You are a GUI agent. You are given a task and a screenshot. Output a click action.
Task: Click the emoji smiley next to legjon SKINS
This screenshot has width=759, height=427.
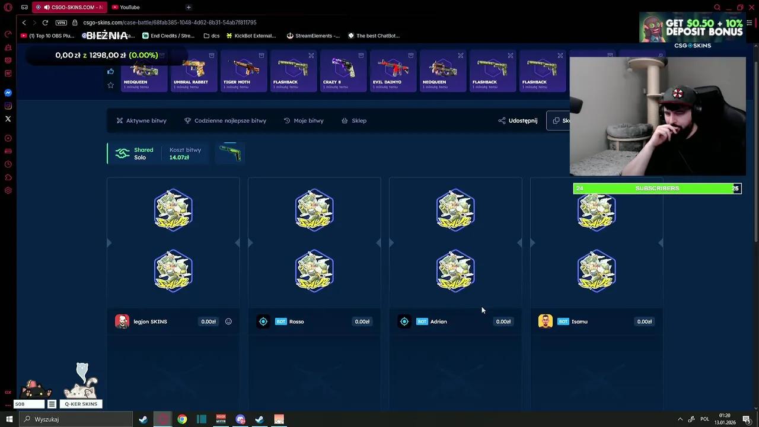tap(228, 321)
